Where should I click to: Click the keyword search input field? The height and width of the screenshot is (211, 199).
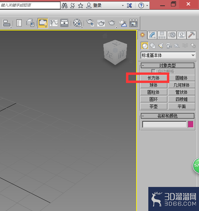(x=30, y=5)
